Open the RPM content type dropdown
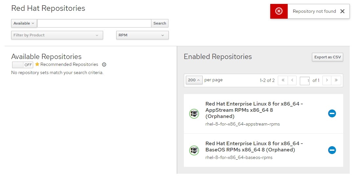The width and height of the screenshot is (354, 177). pos(143,35)
